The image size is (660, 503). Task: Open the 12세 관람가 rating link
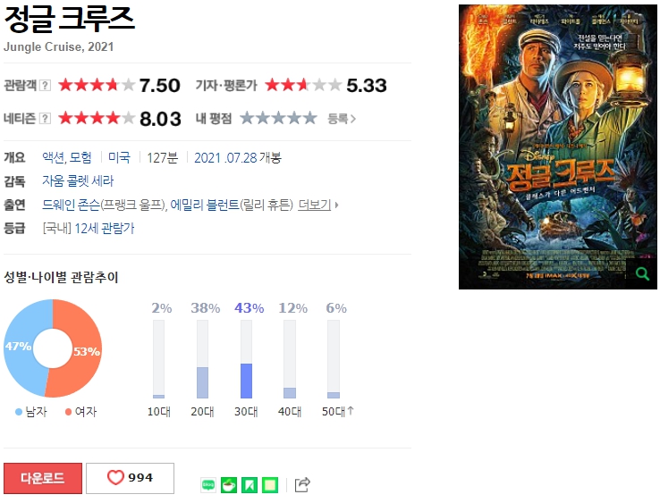click(105, 229)
